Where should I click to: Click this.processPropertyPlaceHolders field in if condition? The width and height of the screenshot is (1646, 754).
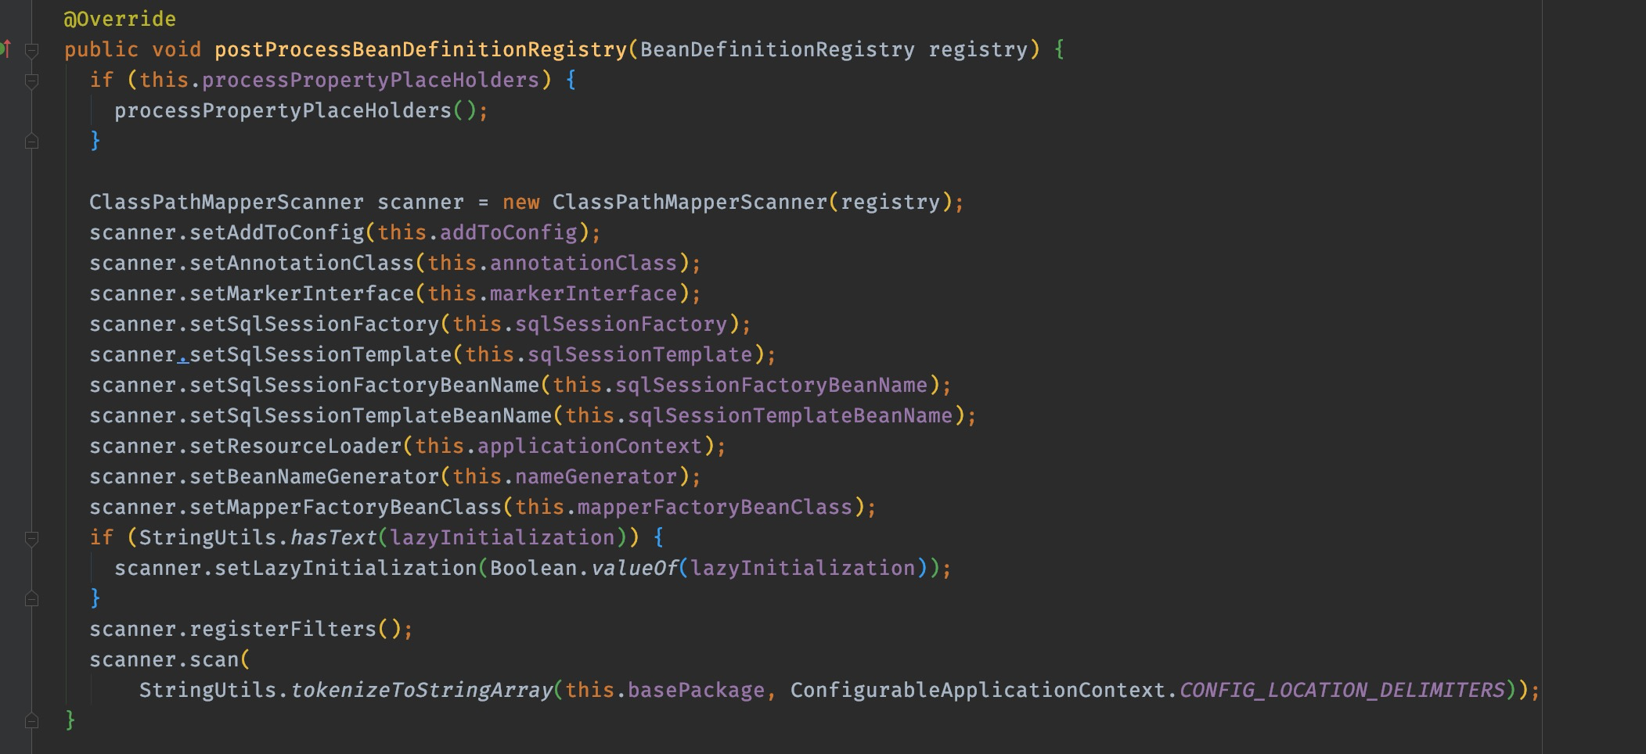pyautogui.click(x=340, y=80)
